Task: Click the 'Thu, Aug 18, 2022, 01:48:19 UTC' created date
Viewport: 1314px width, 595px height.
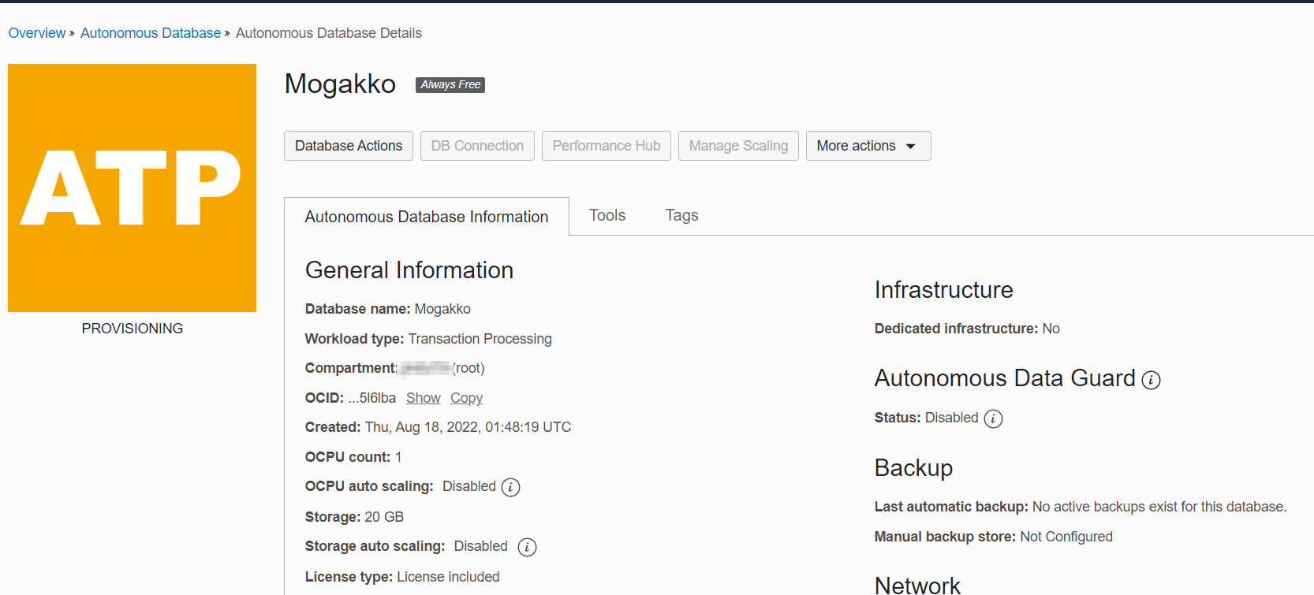Action: [x=468, y=427]
